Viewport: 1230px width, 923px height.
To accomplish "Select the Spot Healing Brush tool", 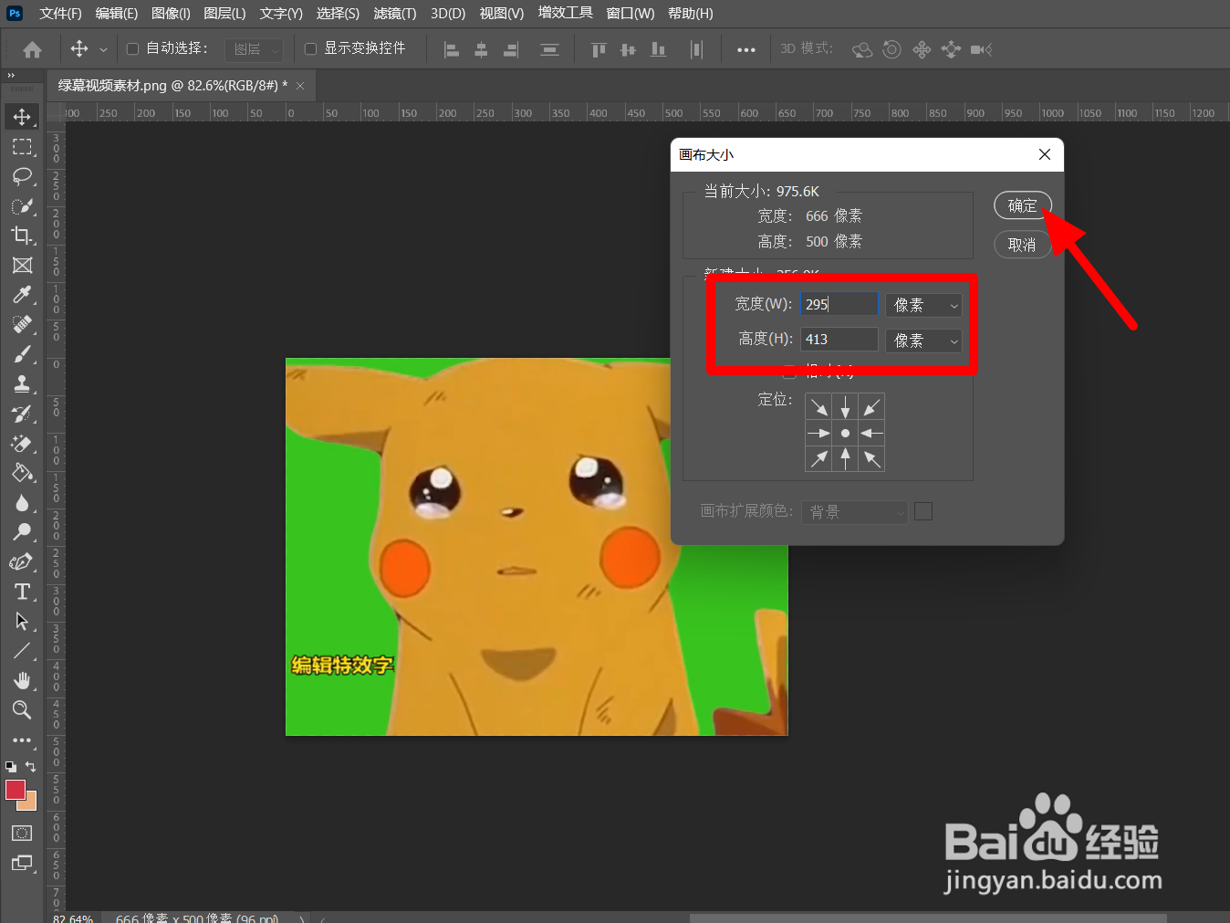I will coord(22,325).
